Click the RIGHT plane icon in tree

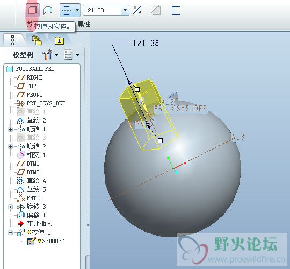pyautogui.click(x=20, y=77)
